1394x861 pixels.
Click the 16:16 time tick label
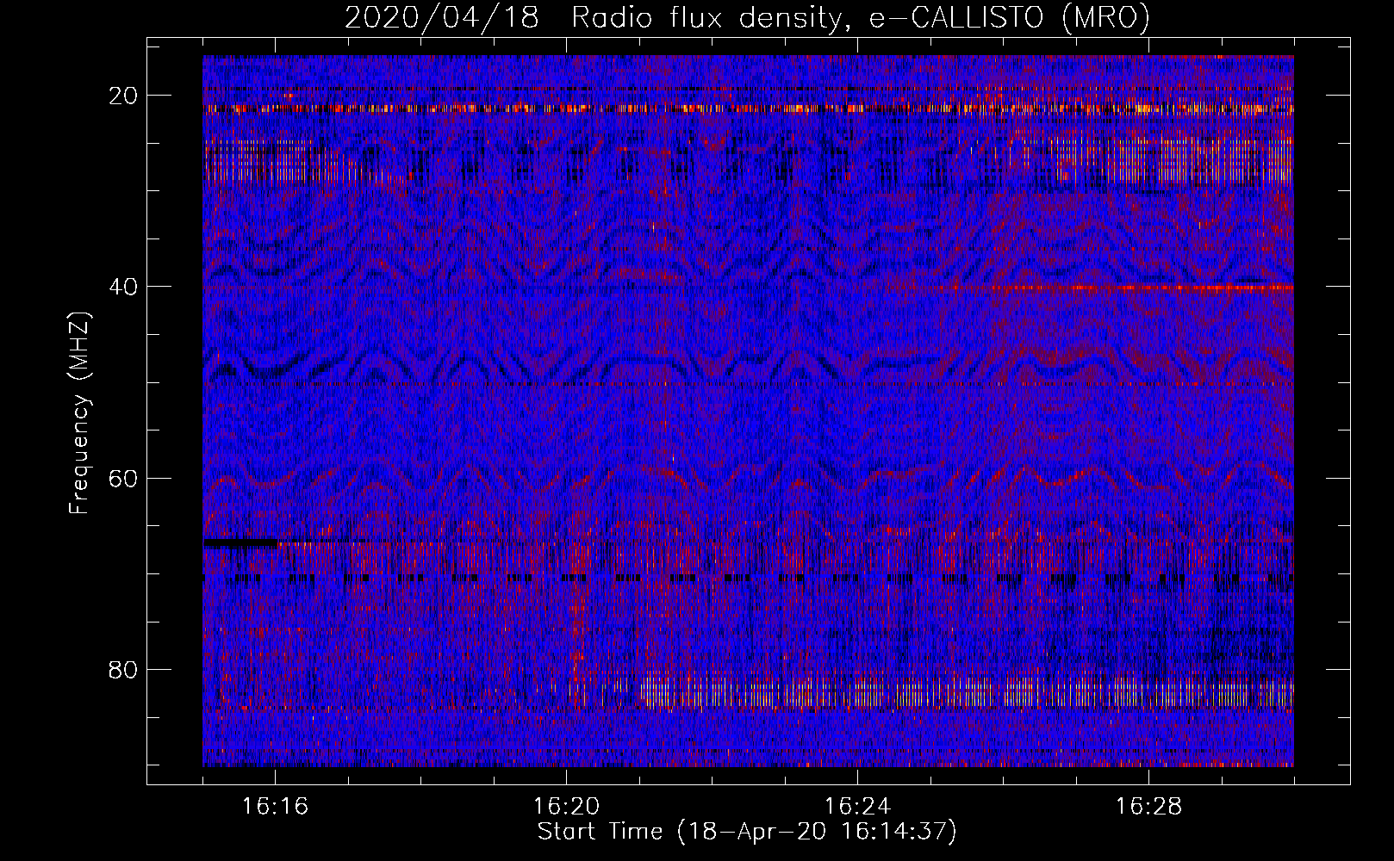coord(275,806)
